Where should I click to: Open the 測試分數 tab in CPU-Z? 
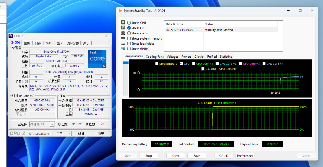[73, 43]
